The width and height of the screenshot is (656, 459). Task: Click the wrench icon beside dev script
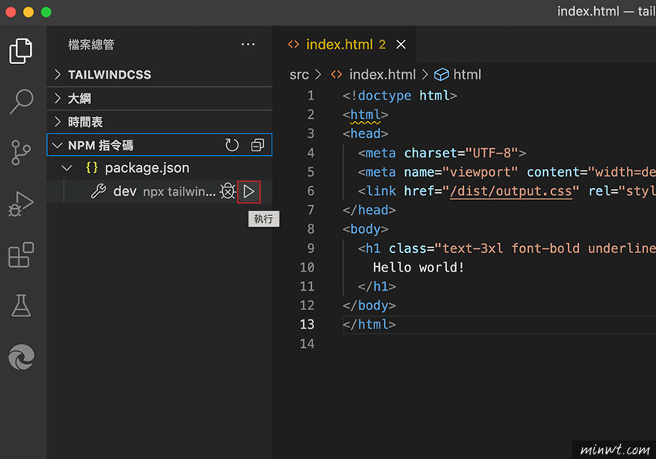(x=98, y=191)
